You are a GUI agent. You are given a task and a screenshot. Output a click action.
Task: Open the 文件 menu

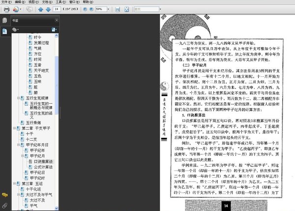coord(6,2)
